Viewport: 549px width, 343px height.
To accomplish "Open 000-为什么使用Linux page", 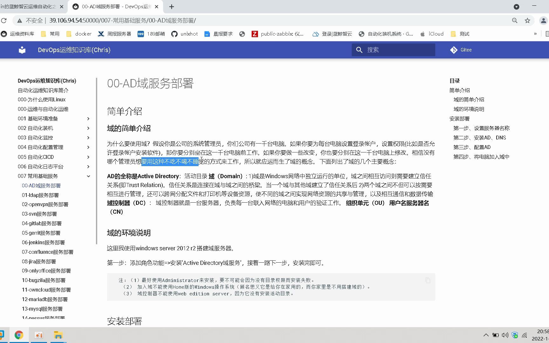I will 42,100.
